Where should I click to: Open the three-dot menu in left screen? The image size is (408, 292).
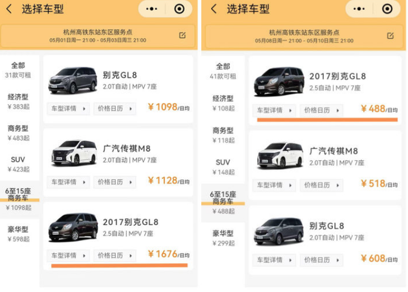point(151,9)
